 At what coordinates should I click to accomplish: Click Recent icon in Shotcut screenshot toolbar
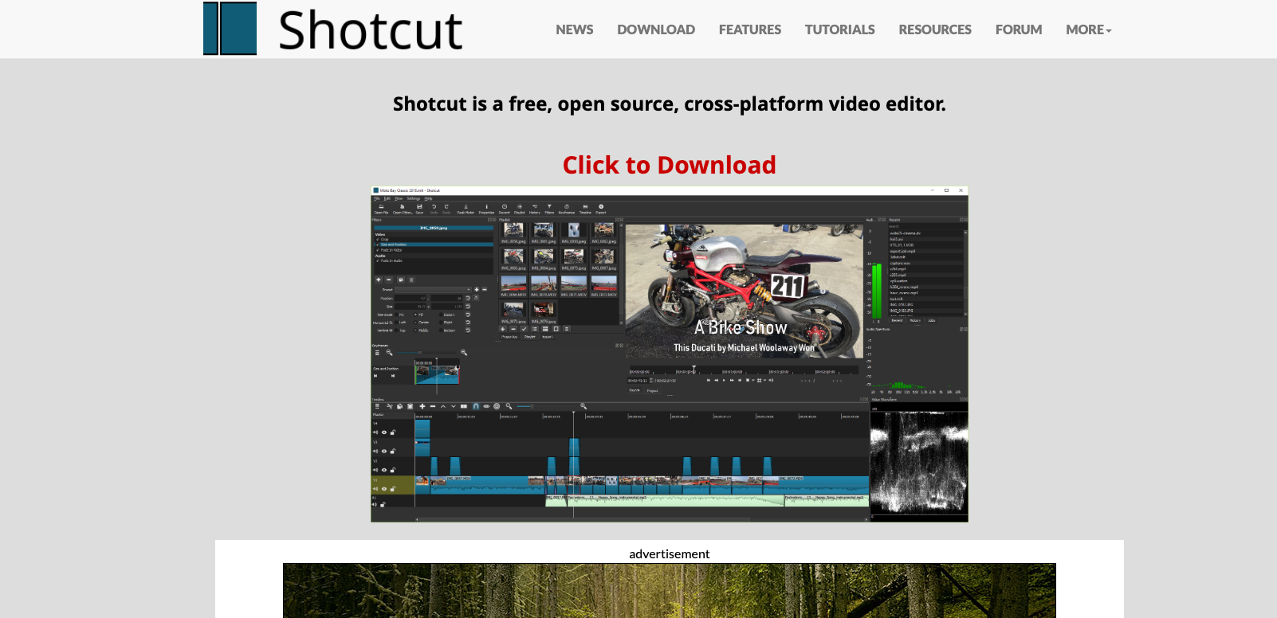[505, 209]
